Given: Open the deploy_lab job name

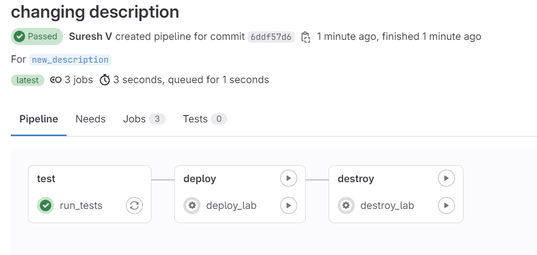Looking at the screenshot, I should (231, 205).
